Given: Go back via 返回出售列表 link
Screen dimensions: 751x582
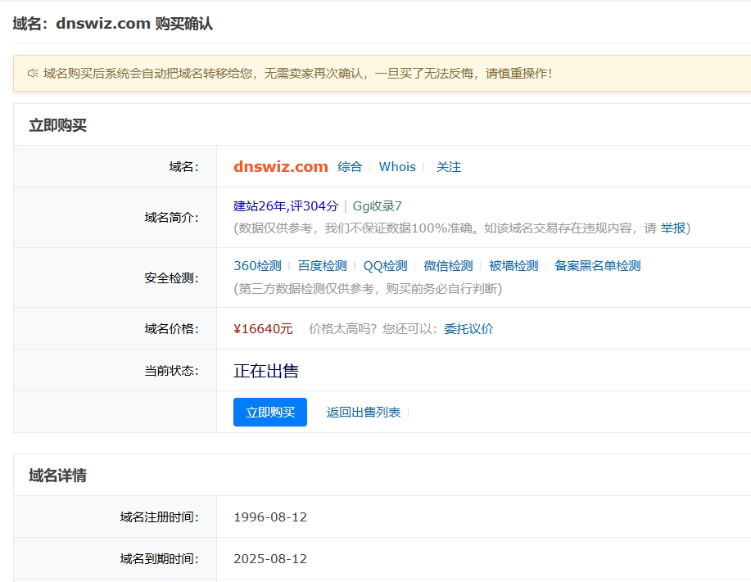Looking at the screenshot, I should pyautogui.click(x=364, y=413).
